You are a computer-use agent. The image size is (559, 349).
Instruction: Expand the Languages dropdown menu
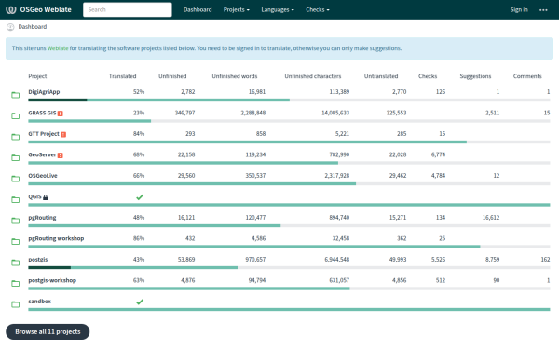click(278, 9)
